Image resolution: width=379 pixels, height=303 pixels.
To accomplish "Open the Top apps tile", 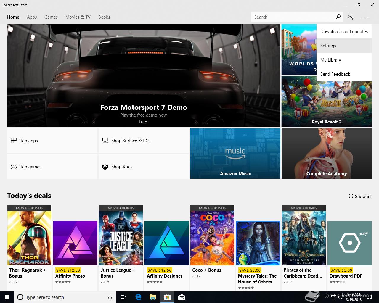I will 52,141.
